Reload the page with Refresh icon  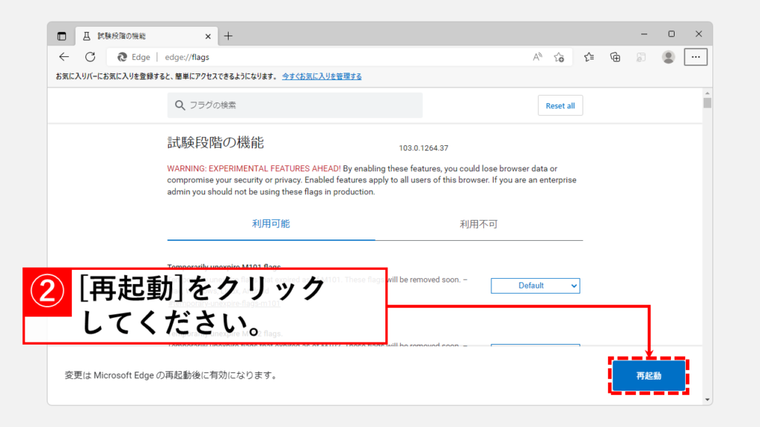point(90,57)
